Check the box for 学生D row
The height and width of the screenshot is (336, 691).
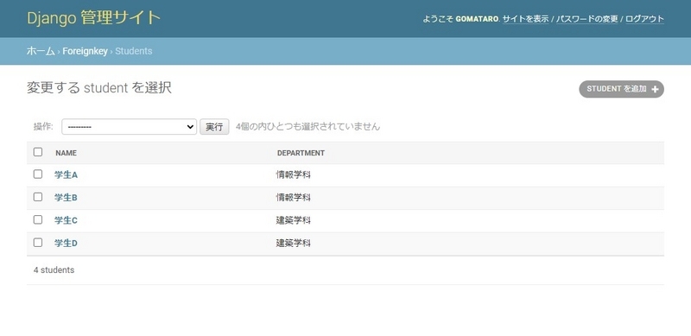[x=38, y=243]
